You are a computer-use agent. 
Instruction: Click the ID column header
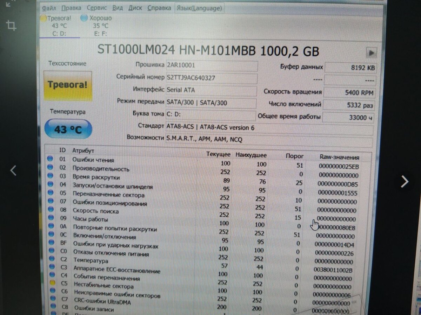62,150
